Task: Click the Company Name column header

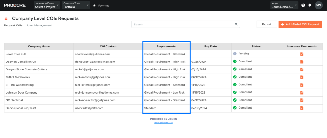Action: click(x=39, y=47)
